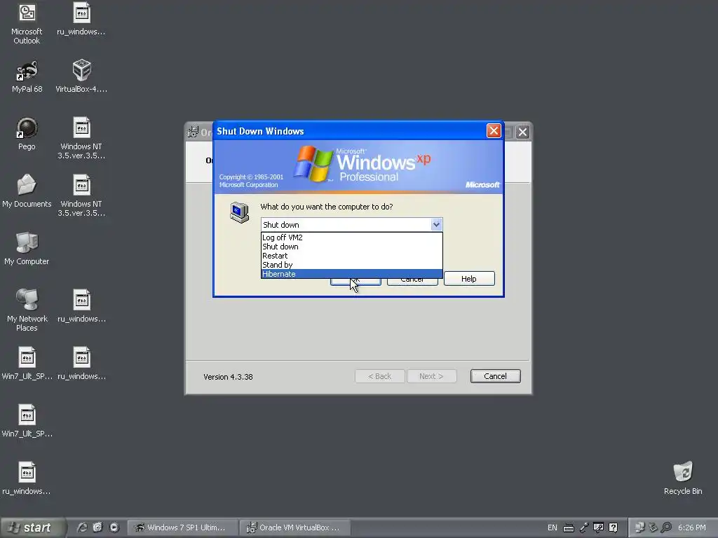
Task: Click the Recycle Bin icon
Action: point(683,478)
